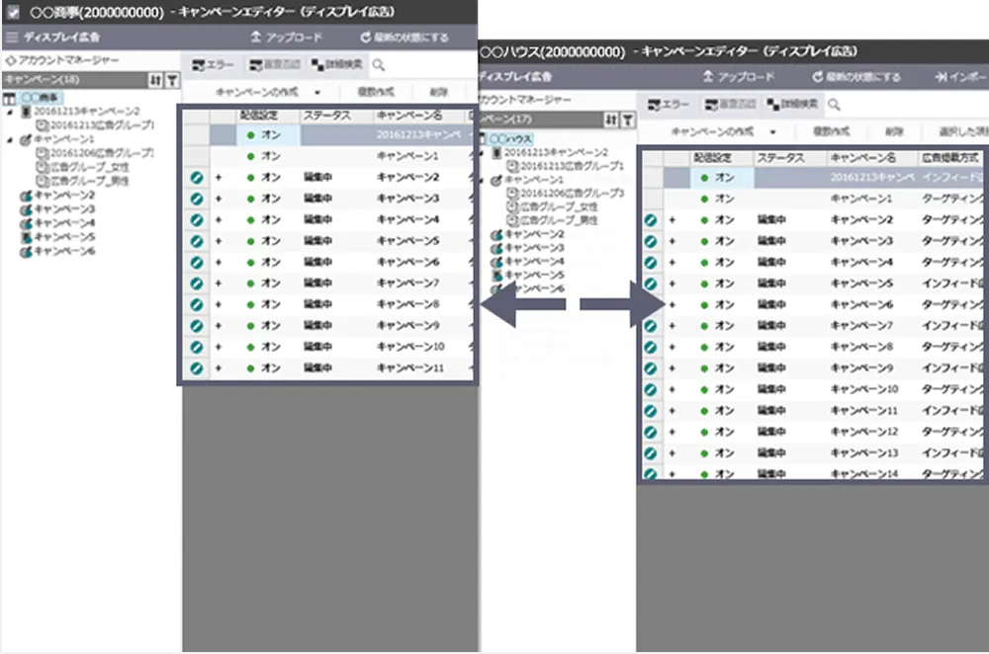Viewport: 989px width, 654px height.
Task: Click the magnifier search icon in left window
Action: click(379, 65)
